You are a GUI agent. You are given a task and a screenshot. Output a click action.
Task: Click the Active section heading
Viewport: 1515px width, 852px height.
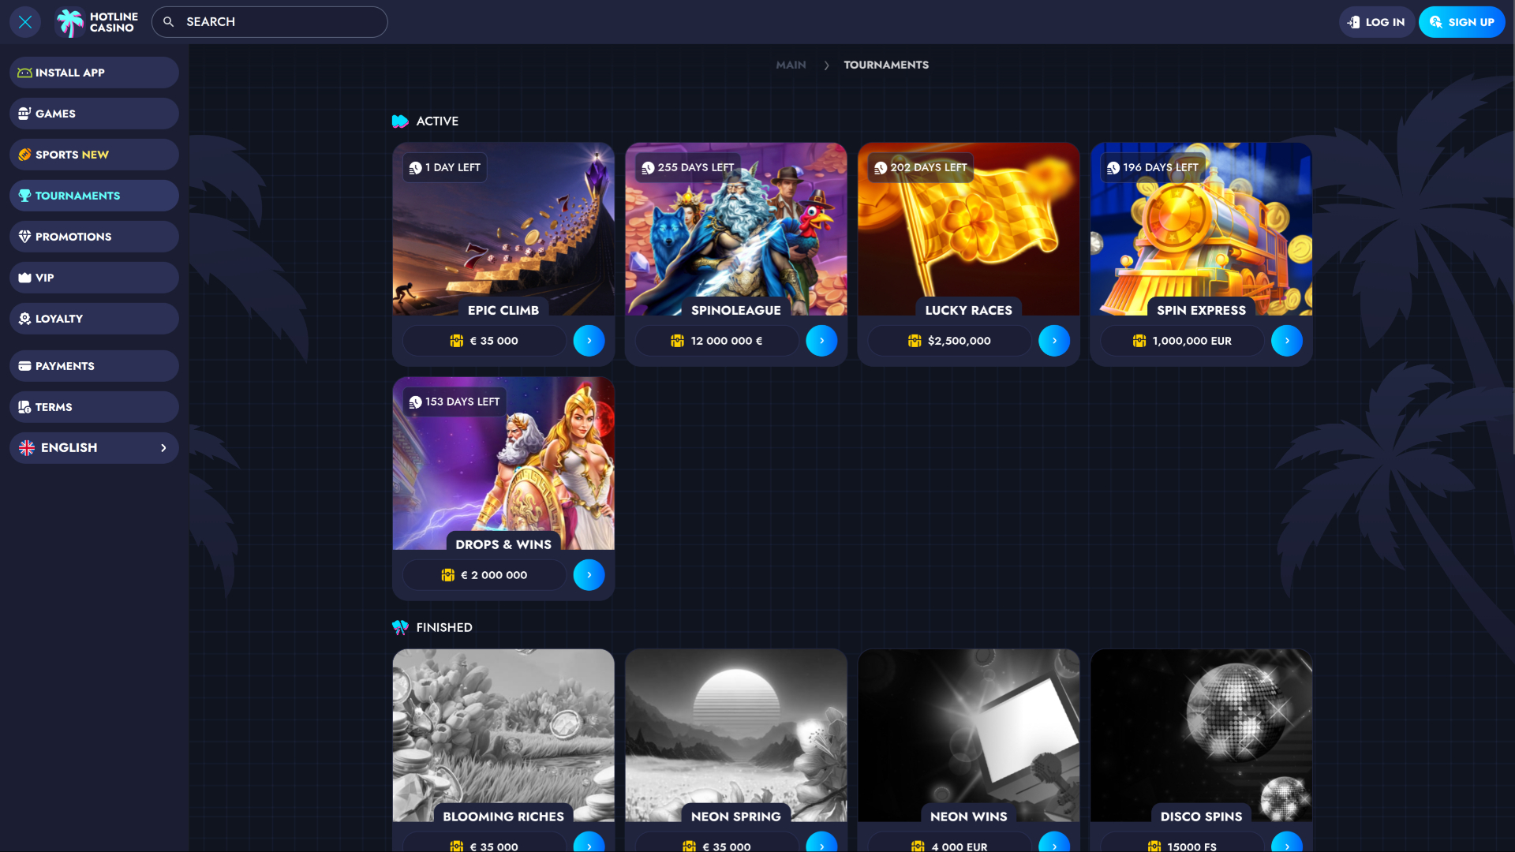pos(437,121)
